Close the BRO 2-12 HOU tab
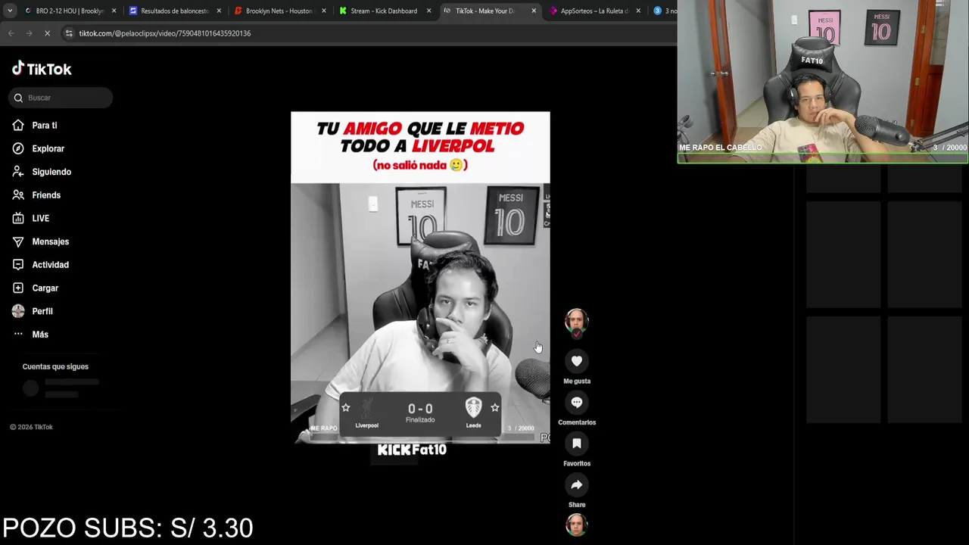 click(114, 11)
